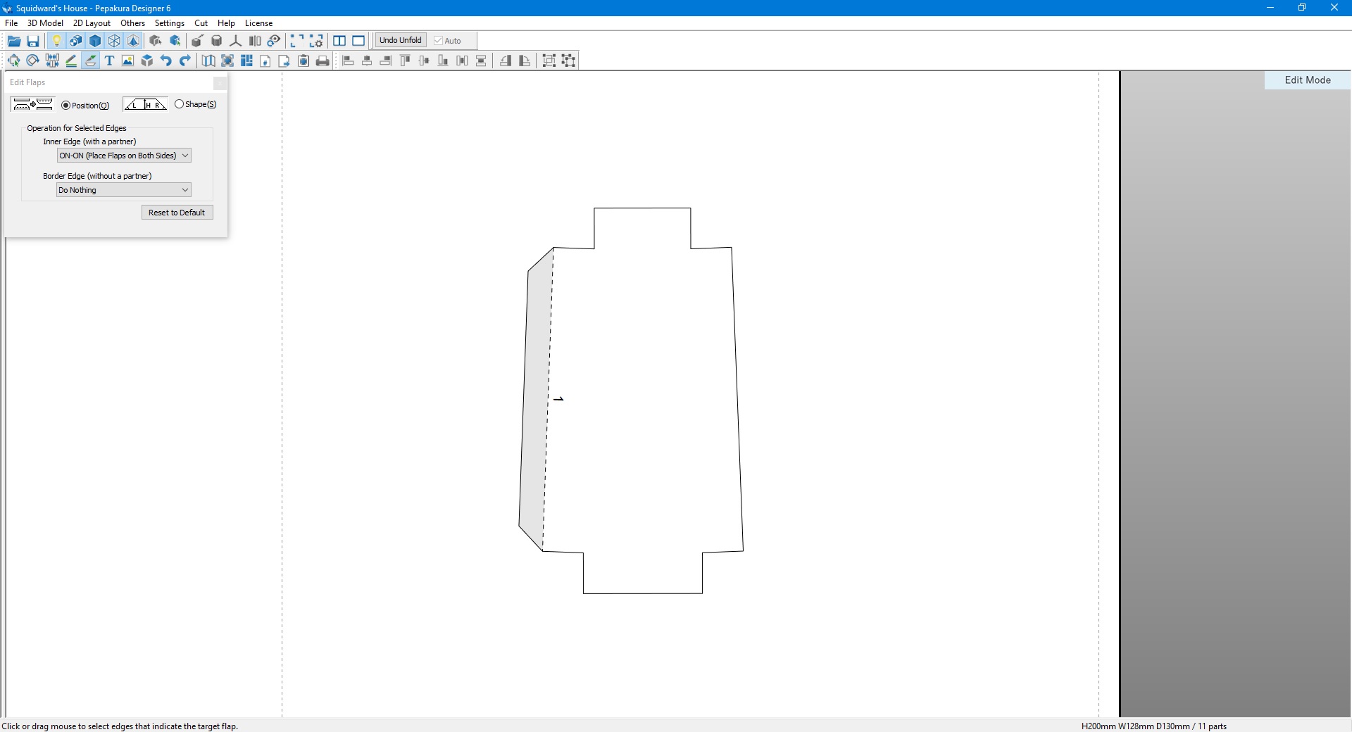The width and height of the screenshot is (1352, 732).
Task: Select the Input Text T tool
Action: click(109, 61)
